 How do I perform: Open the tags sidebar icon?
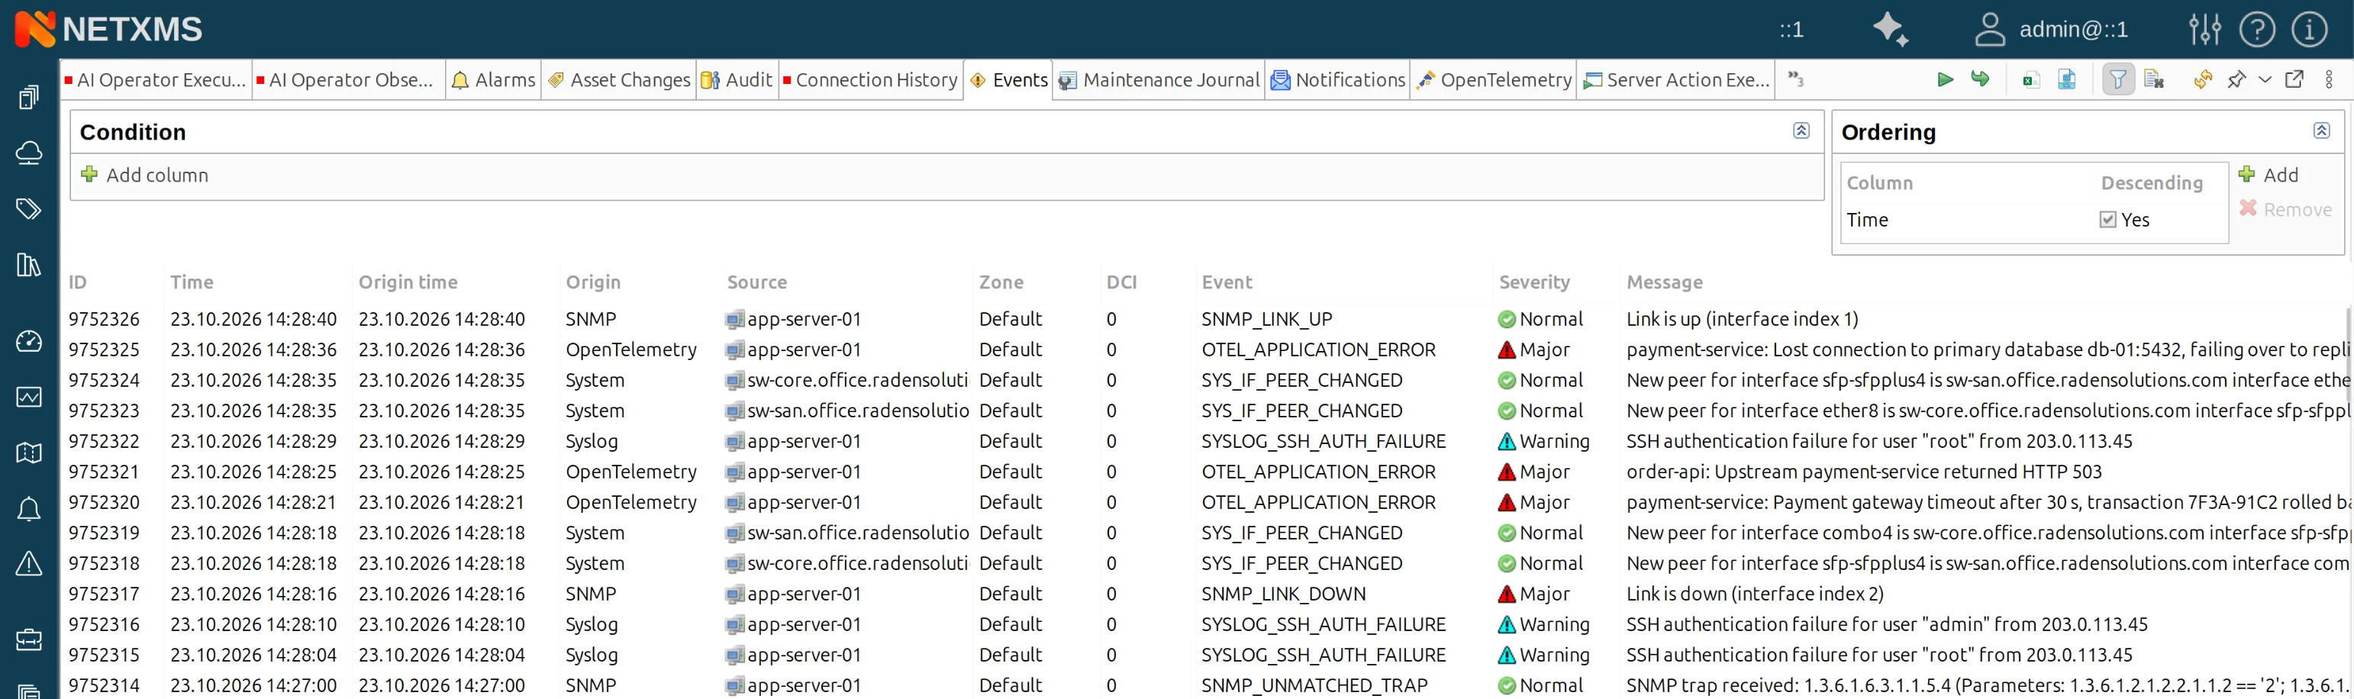click(29, 209)
